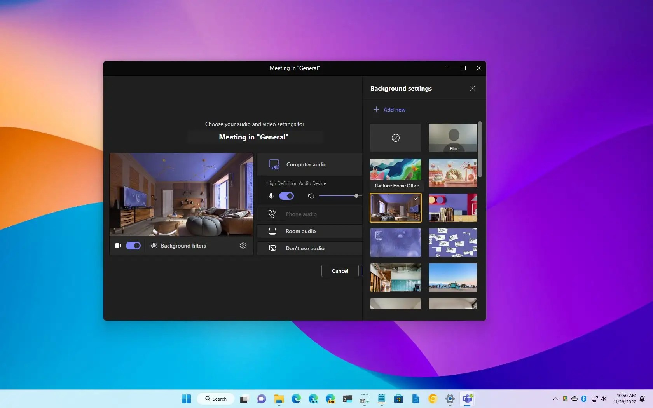Click the Background filters icon
This screenshot has width=653, height=408.
(154, 246)
